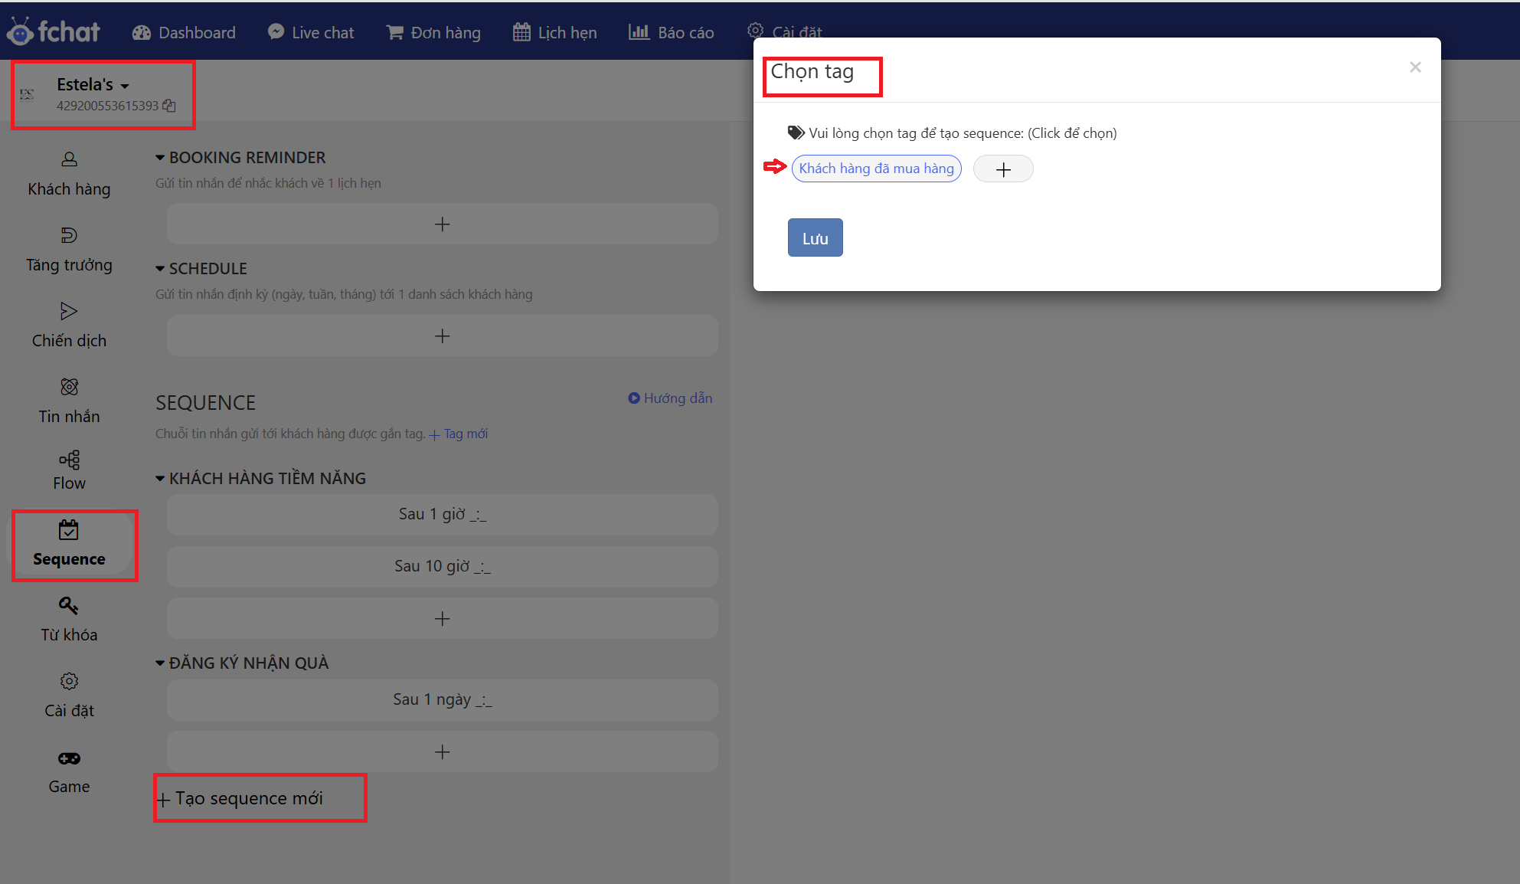Screen dimensions: 1520x884
Task: Add step under KHÁCH HÀNG TIỀM NĂNG
Action: (443, 618)
